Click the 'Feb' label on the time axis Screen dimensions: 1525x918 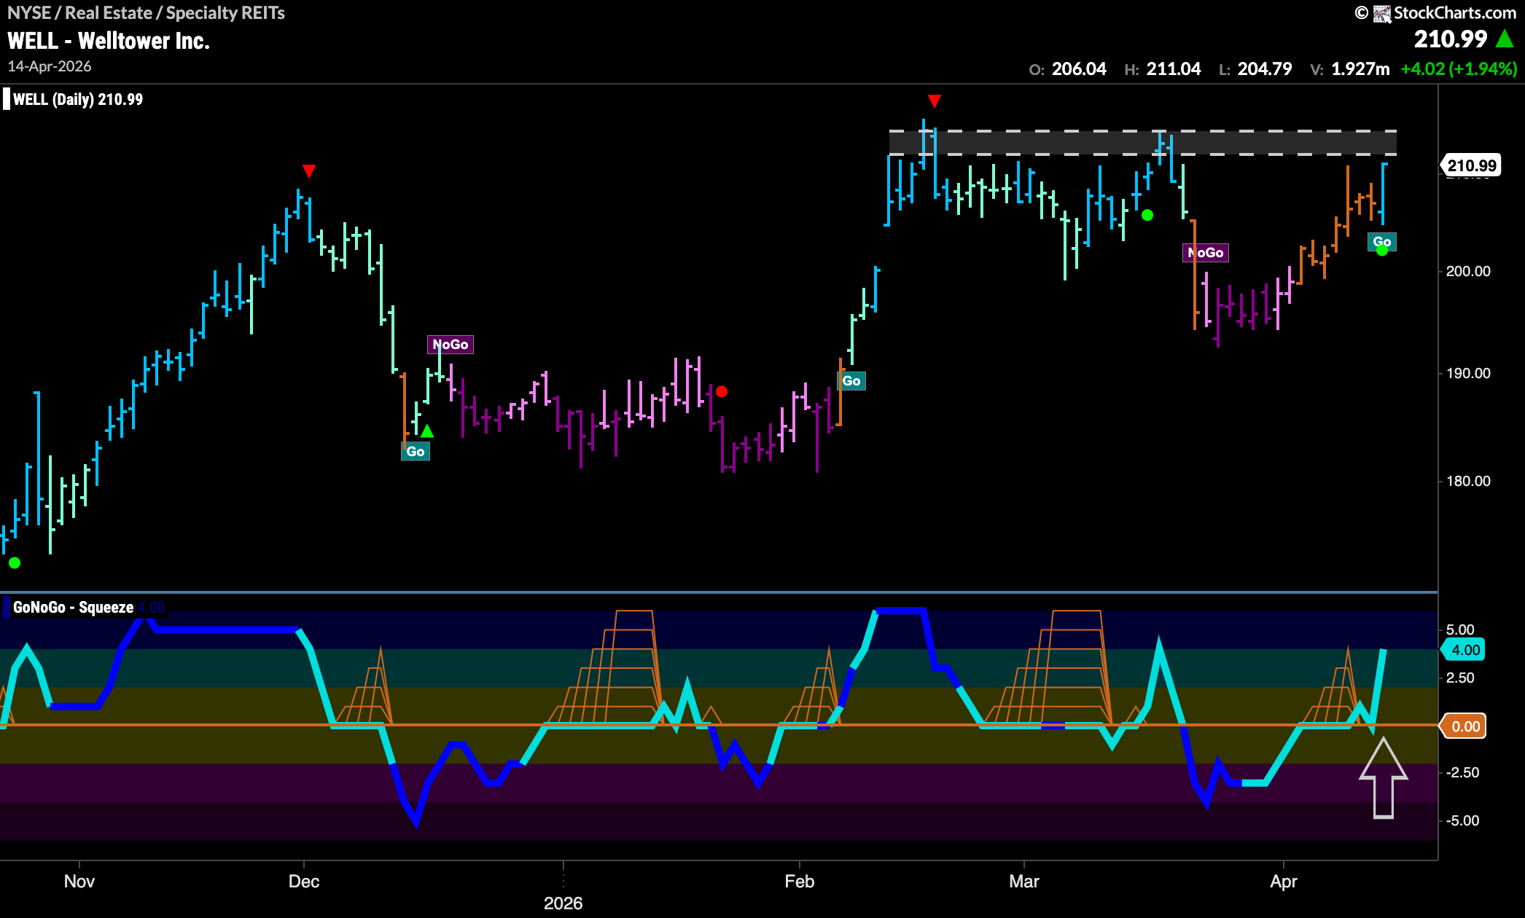[x=799, y=882]
